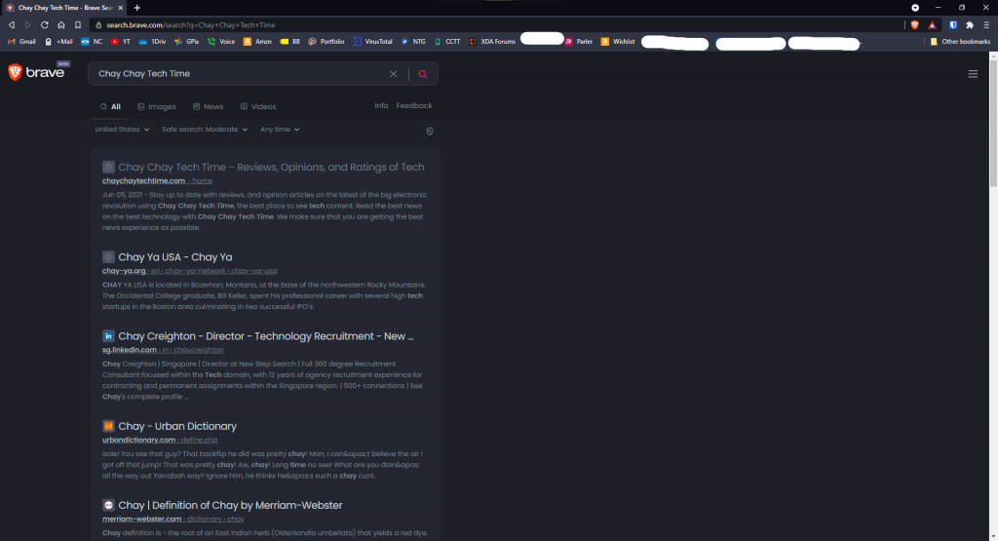
Task: Expand the Safe search: Moderate dropdown
Action: [205, 130]
